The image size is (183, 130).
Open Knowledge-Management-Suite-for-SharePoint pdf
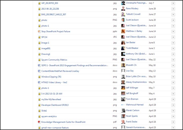63,122
